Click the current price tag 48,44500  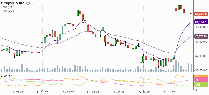[x=201, y=14]
